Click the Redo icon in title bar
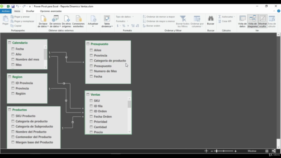This screenshot has height=158, width=281. 24,6
